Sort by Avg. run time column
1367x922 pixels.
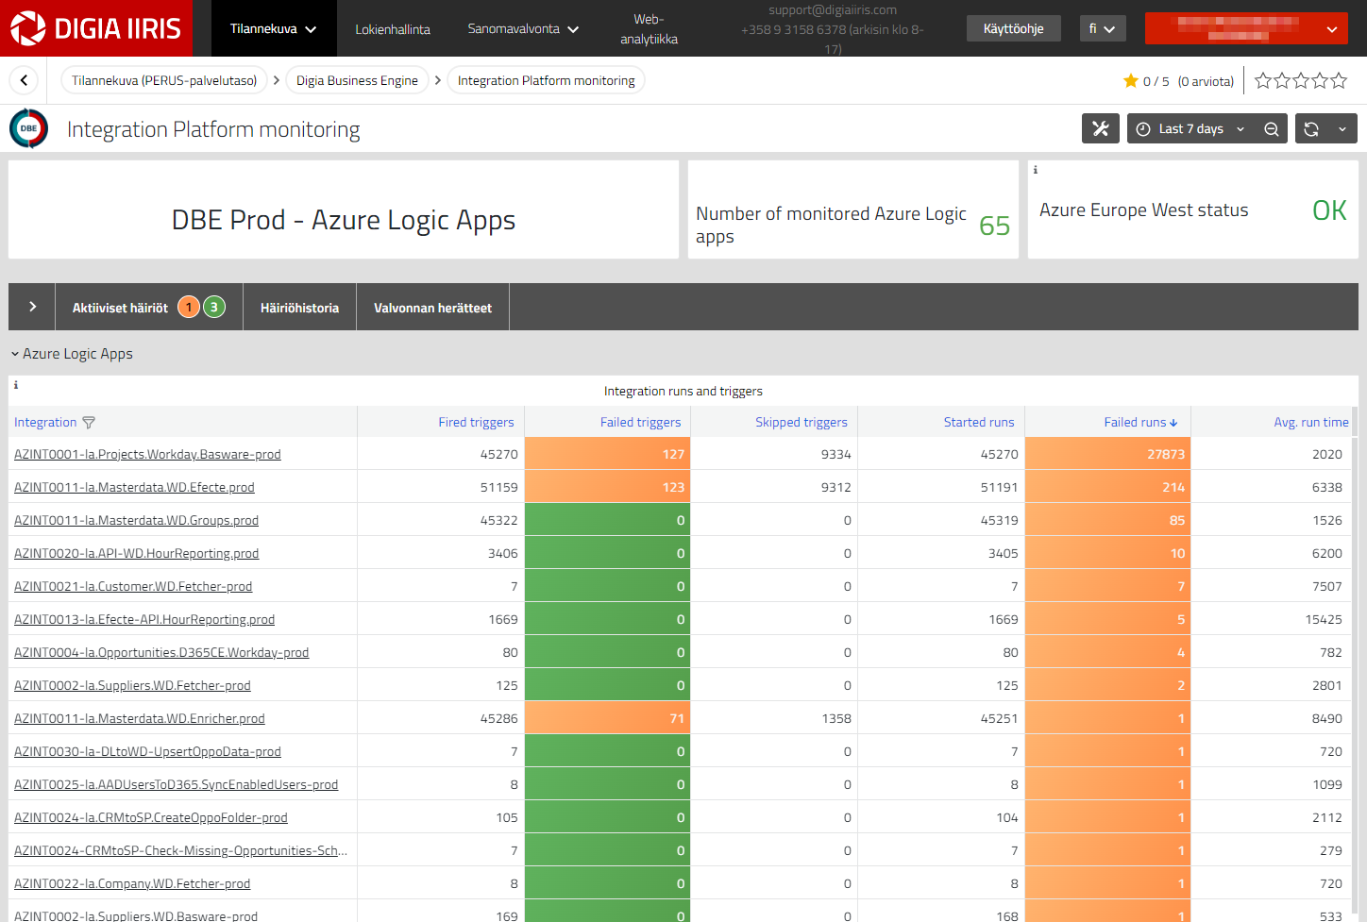(x=1310, y=423)
